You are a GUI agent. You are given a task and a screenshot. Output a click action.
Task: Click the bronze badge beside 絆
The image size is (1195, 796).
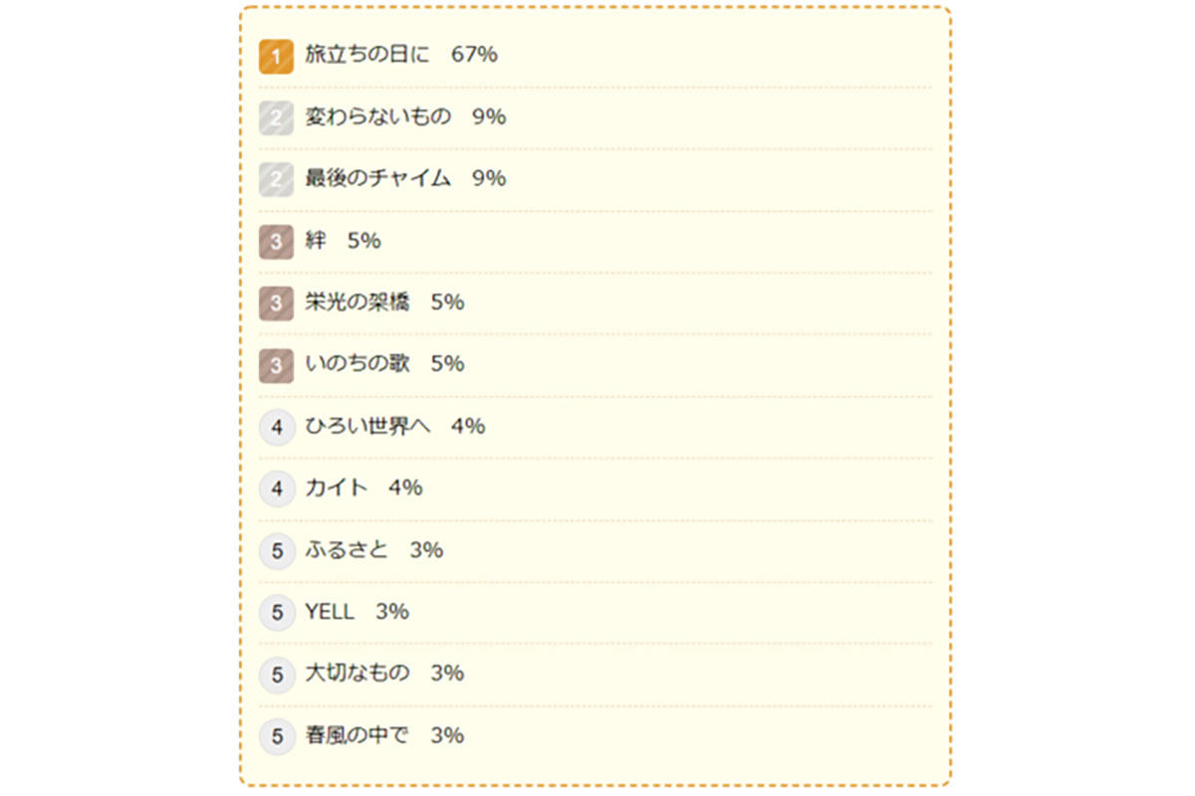(276, 242)
